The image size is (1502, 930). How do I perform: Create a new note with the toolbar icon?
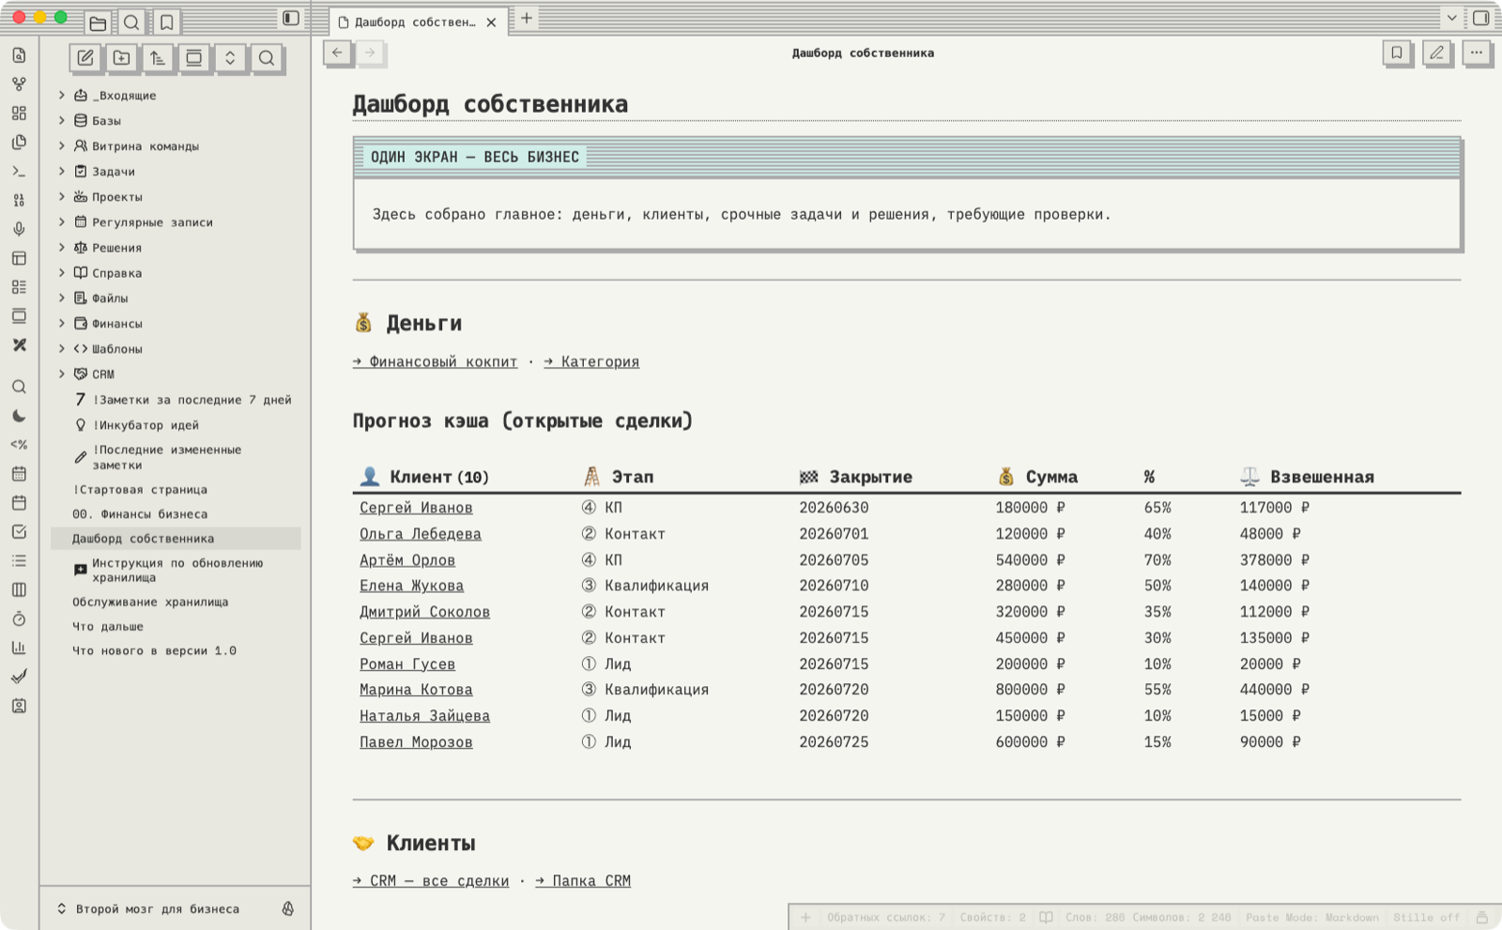(x=85, y=58)
